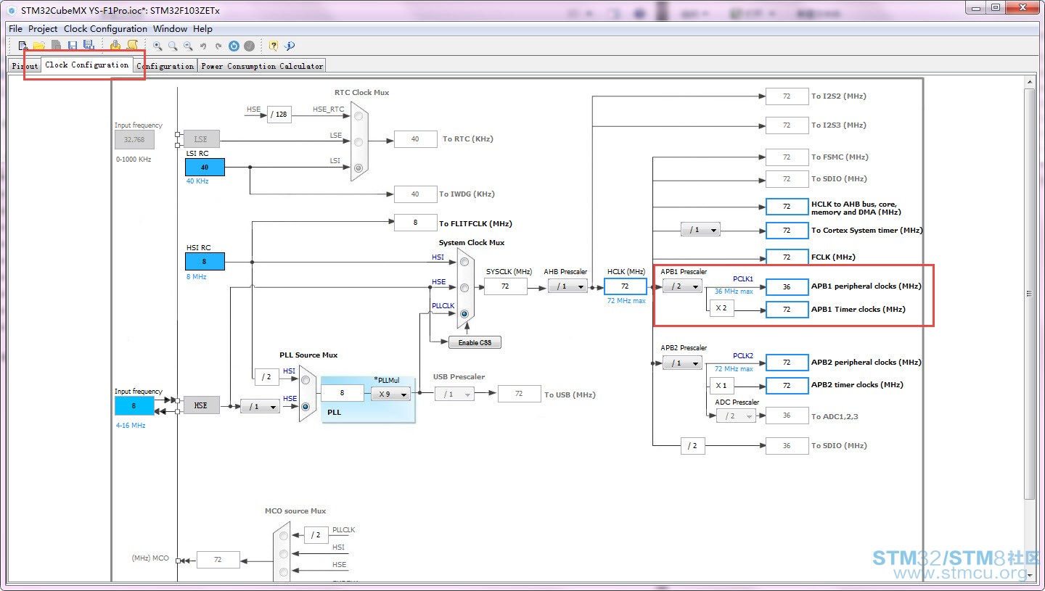1045x591 pixels.
Task: Click the blue Reset Clock Configuration icon
Action: pos(234,46)
